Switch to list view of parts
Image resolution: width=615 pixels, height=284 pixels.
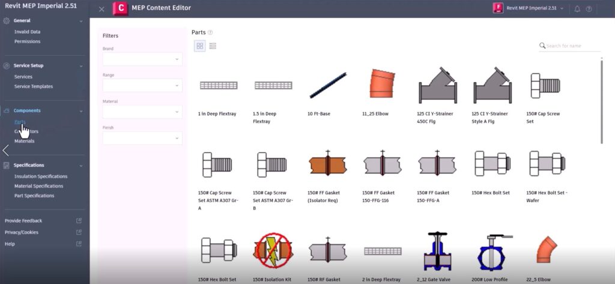[213, 46]
